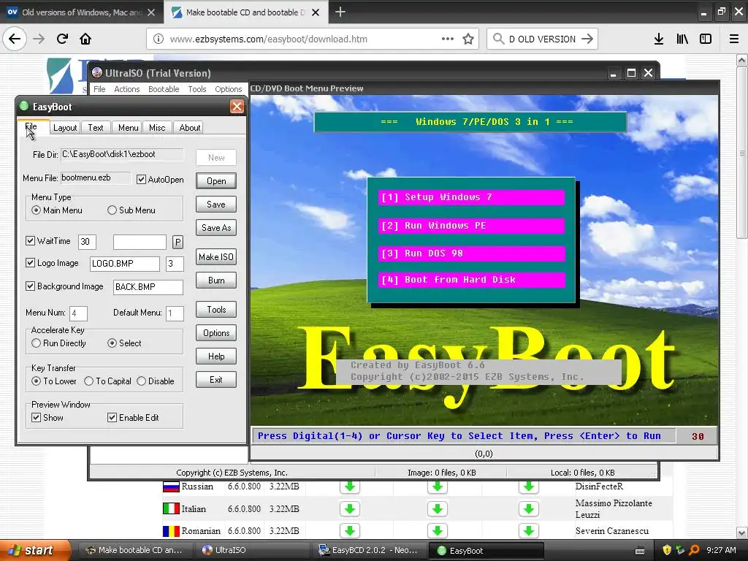Click the Windows start button

[35, 551]
